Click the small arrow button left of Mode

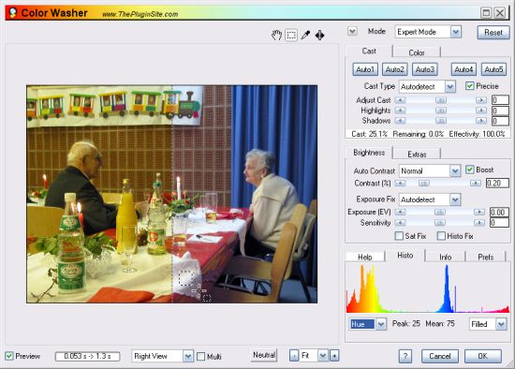tap(352, 31)
